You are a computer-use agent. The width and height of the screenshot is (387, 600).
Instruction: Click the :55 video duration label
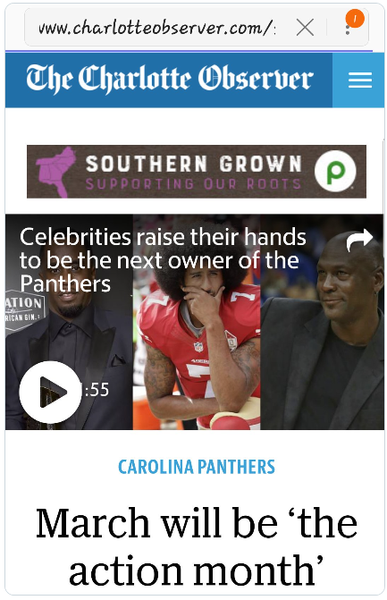[x=97, y=390]
